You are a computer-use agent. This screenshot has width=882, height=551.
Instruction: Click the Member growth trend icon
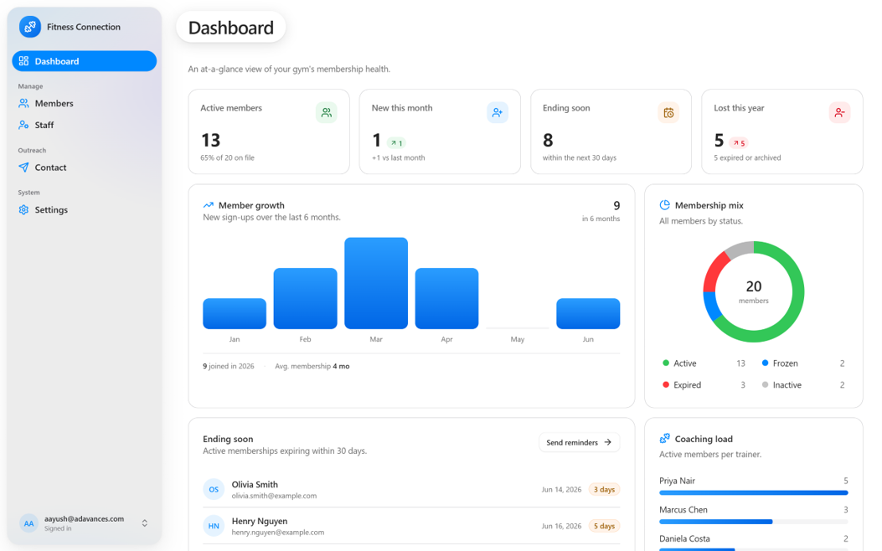208,205
